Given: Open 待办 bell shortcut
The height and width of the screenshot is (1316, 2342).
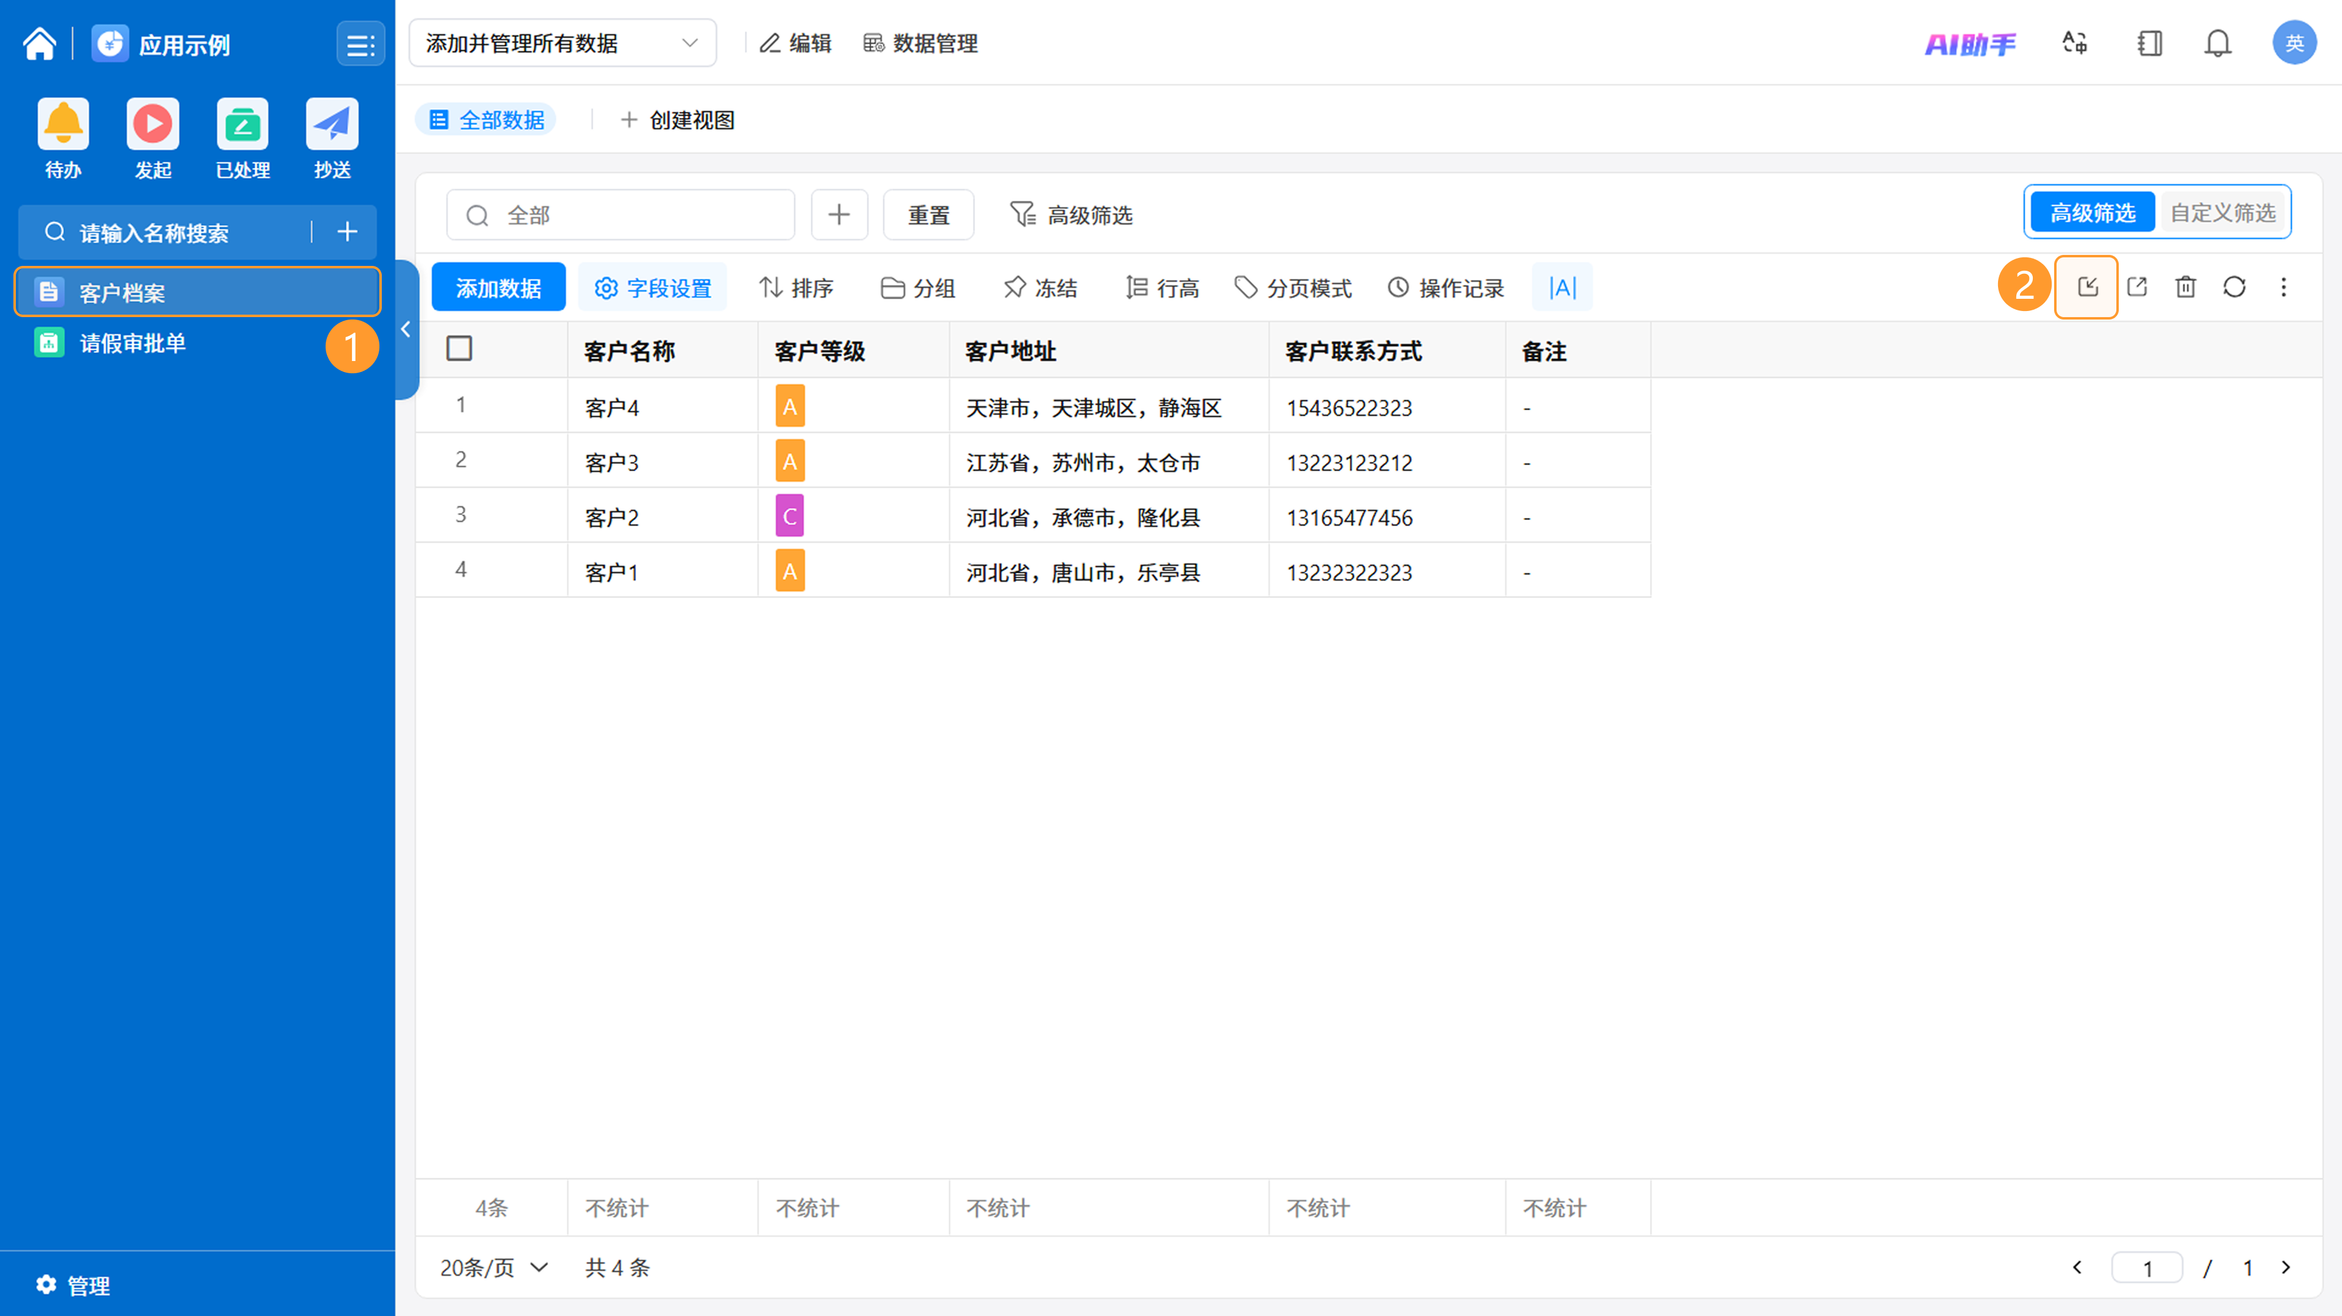Looking at the screenshot, I should coord(63,124).
